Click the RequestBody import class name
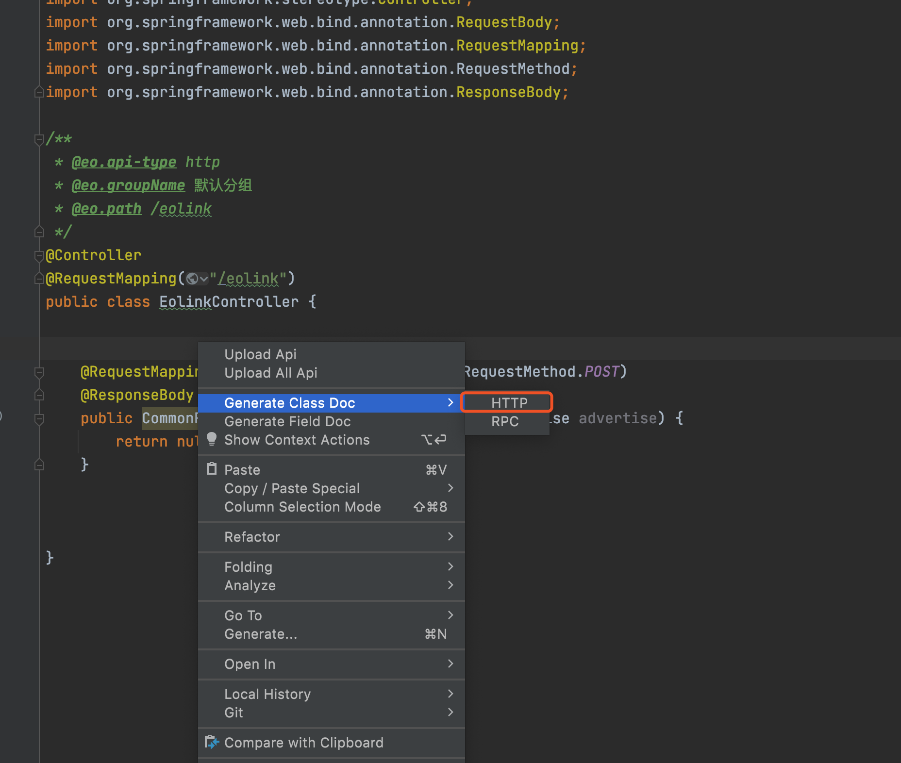The image size is (901, 763). point(504,22)
